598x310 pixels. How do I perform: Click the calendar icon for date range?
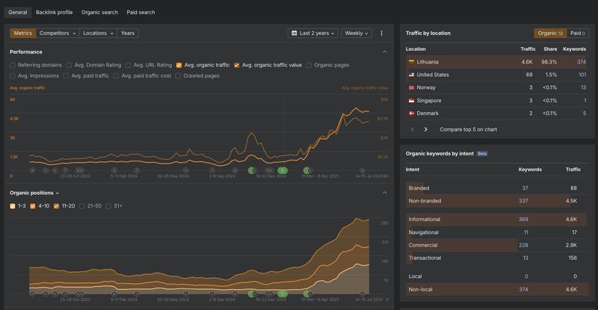(x=294, y=34)
